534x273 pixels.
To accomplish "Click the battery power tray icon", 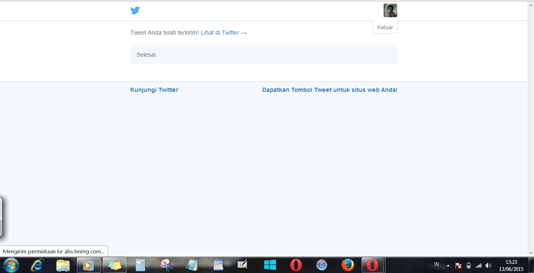I will tap(468, 265).
